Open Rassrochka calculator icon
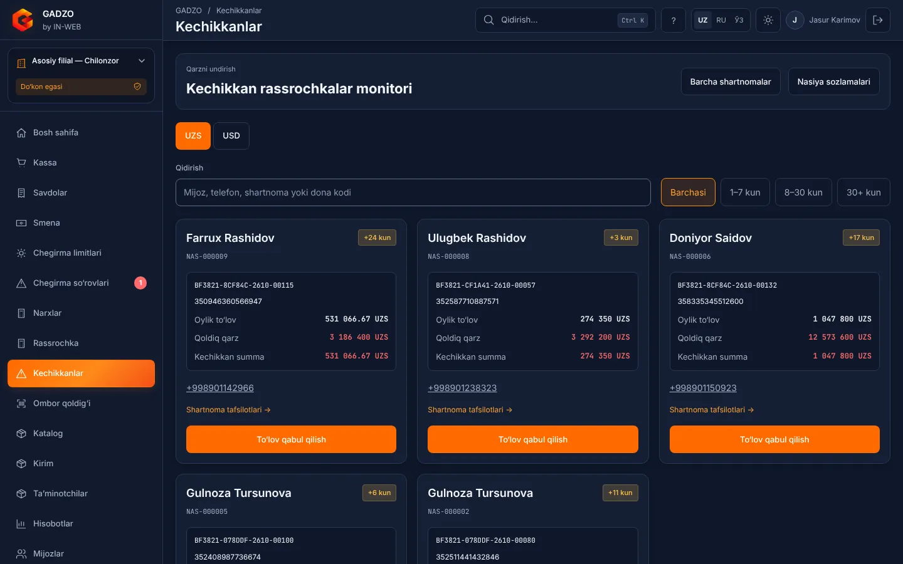Screen dimensions: 903x564 (x=21, y=343)
